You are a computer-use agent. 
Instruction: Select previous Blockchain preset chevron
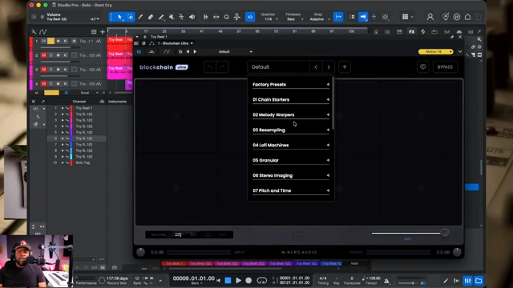(x=316, y=67)
